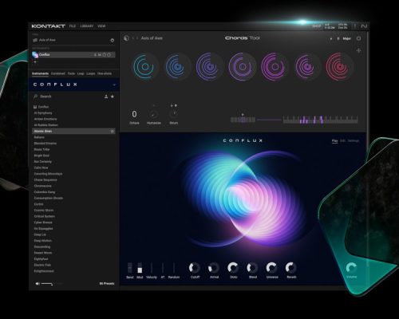Trigger the purple sixth chord pad
This screenshot has height=319, width=399.
(x=306, y=67)
